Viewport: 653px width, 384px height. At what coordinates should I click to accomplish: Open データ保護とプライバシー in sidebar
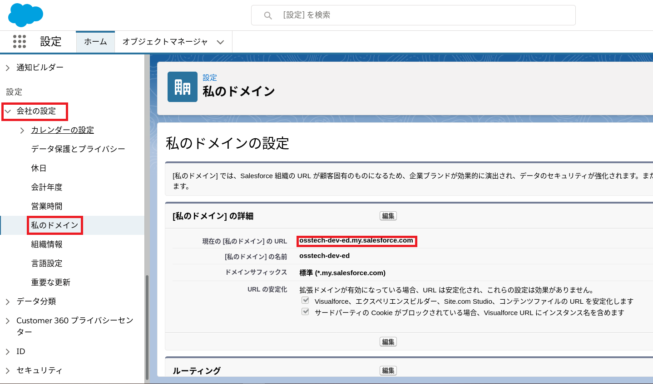pyautogui.click(x=78, y=149)
